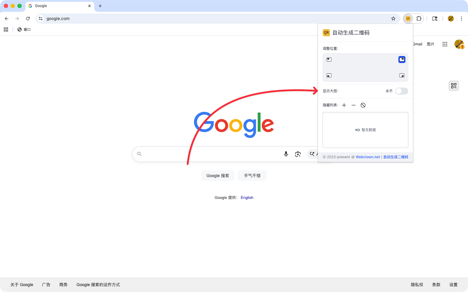This screenshot has width=468, height=292.
Task: Bookmark this page with the star icon
Action: pos(393,19)
